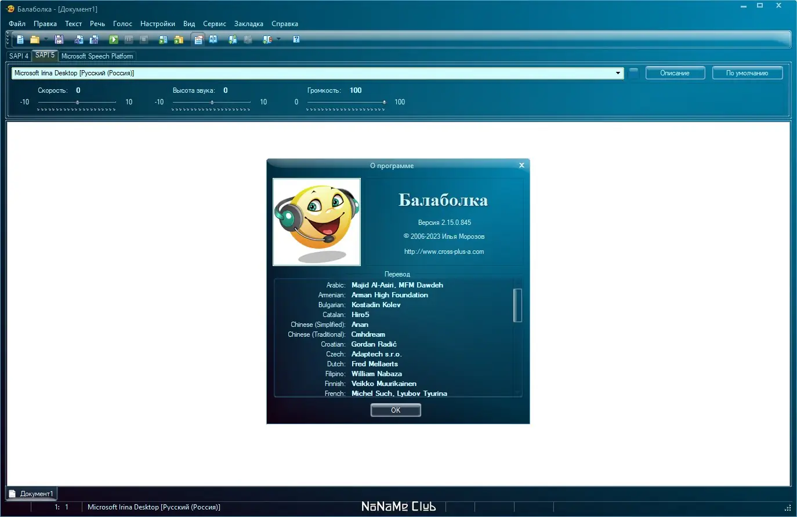Viewport: 797px width, 517px height.
Task: Click the save audio file toolbar icon
Action: [x=79, y=39]
